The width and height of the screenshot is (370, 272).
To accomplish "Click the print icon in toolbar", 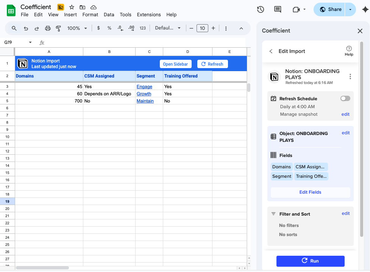I will coord(48,28).
